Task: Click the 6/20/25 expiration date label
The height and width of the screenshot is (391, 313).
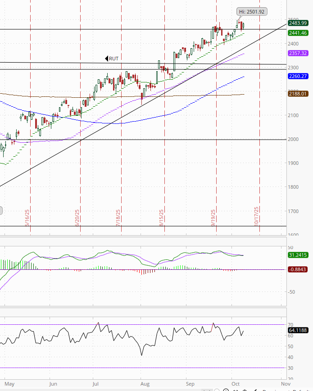Action: 77,218
